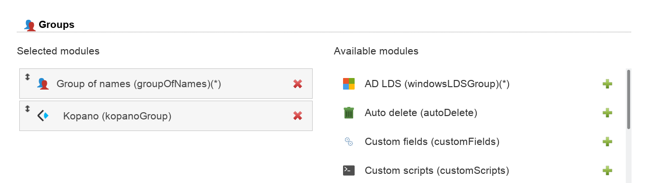This screenshot has width=661, height=183.
Task: Add the Custom scripts module
Action: pyautogui.click(x=607, y=170)
